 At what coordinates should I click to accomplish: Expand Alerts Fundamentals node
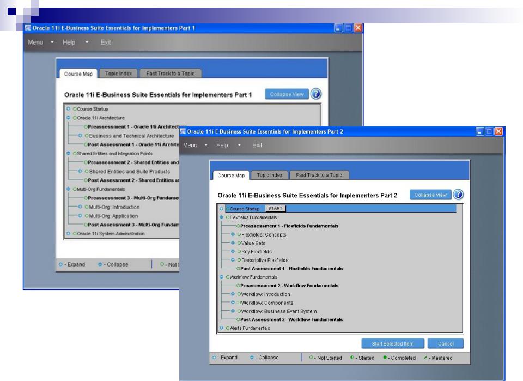click(221, 328)
